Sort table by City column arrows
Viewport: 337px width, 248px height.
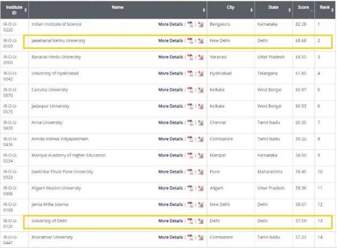(251, 10)
